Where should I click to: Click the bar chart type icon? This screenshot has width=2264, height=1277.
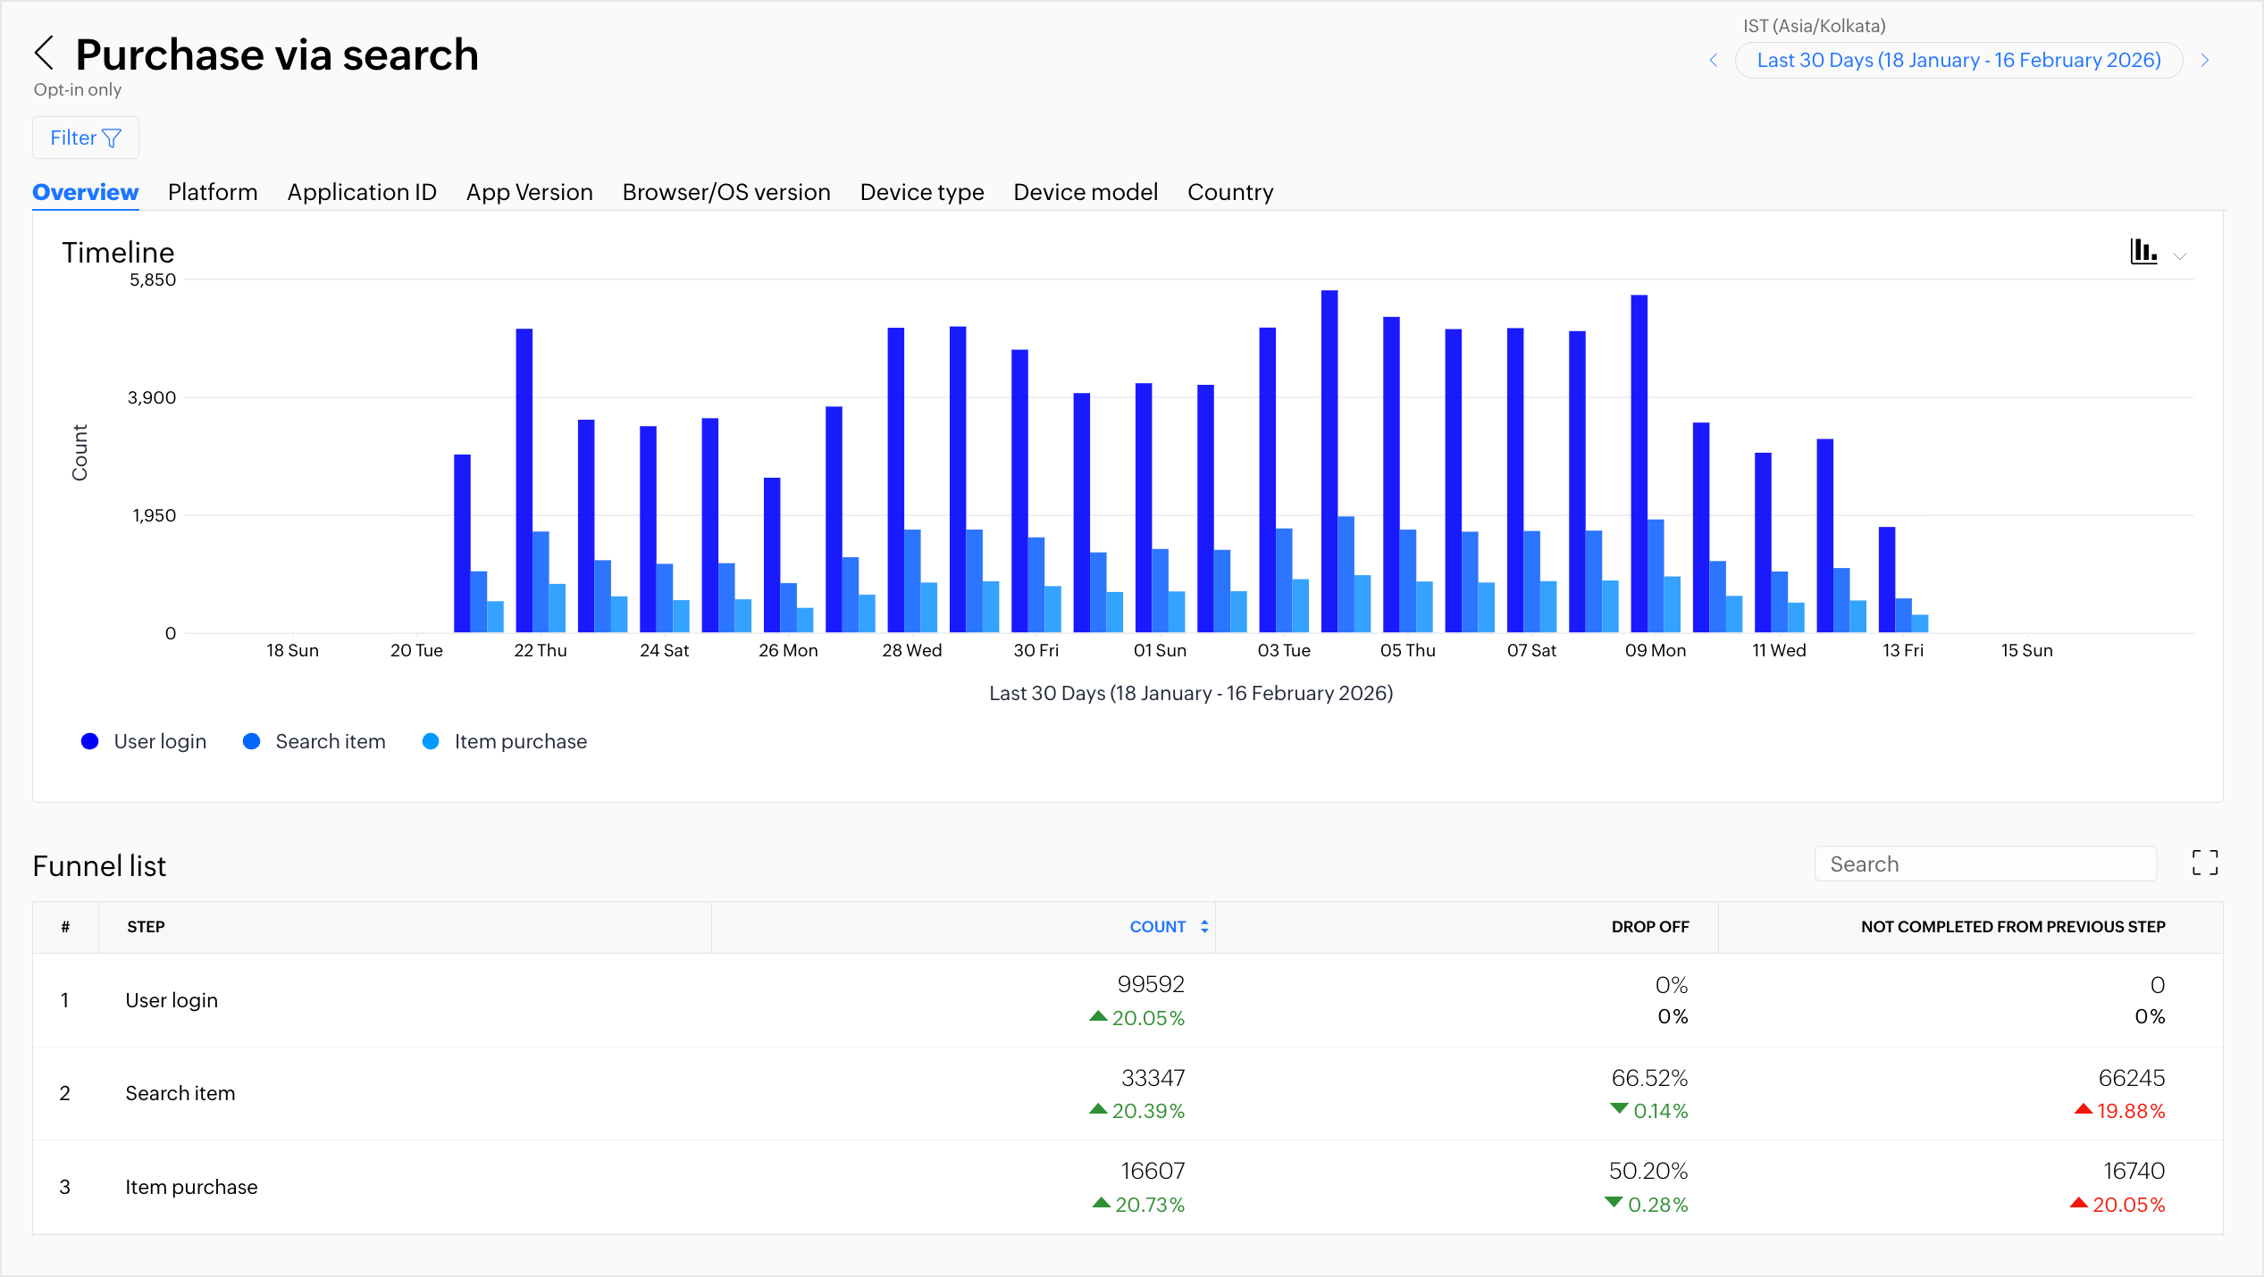click(x=2142, y=252)
